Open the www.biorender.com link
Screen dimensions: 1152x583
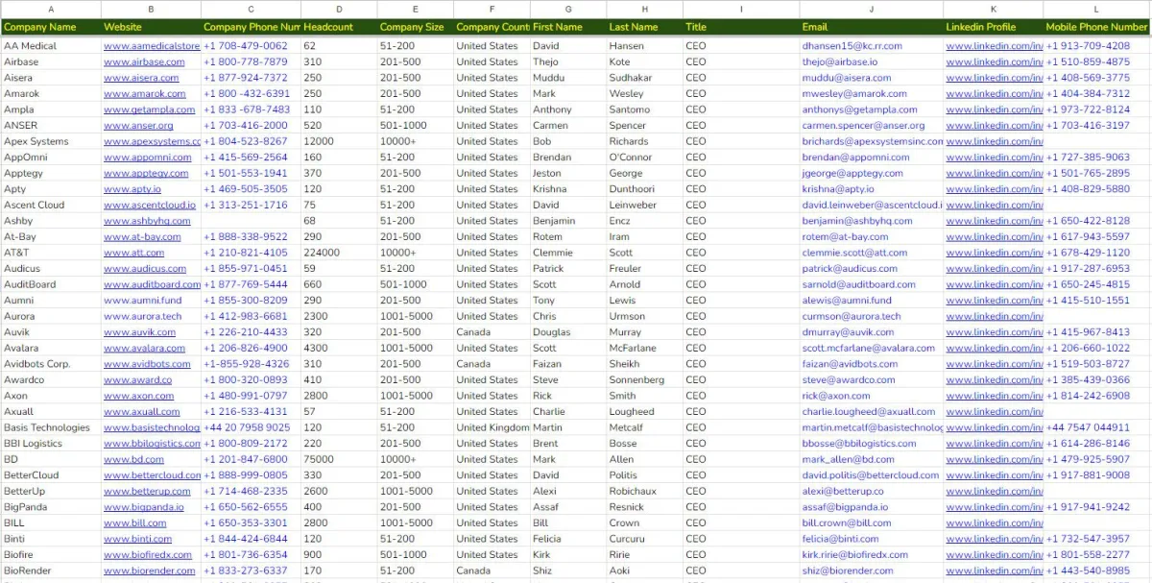tap(149, 571)
